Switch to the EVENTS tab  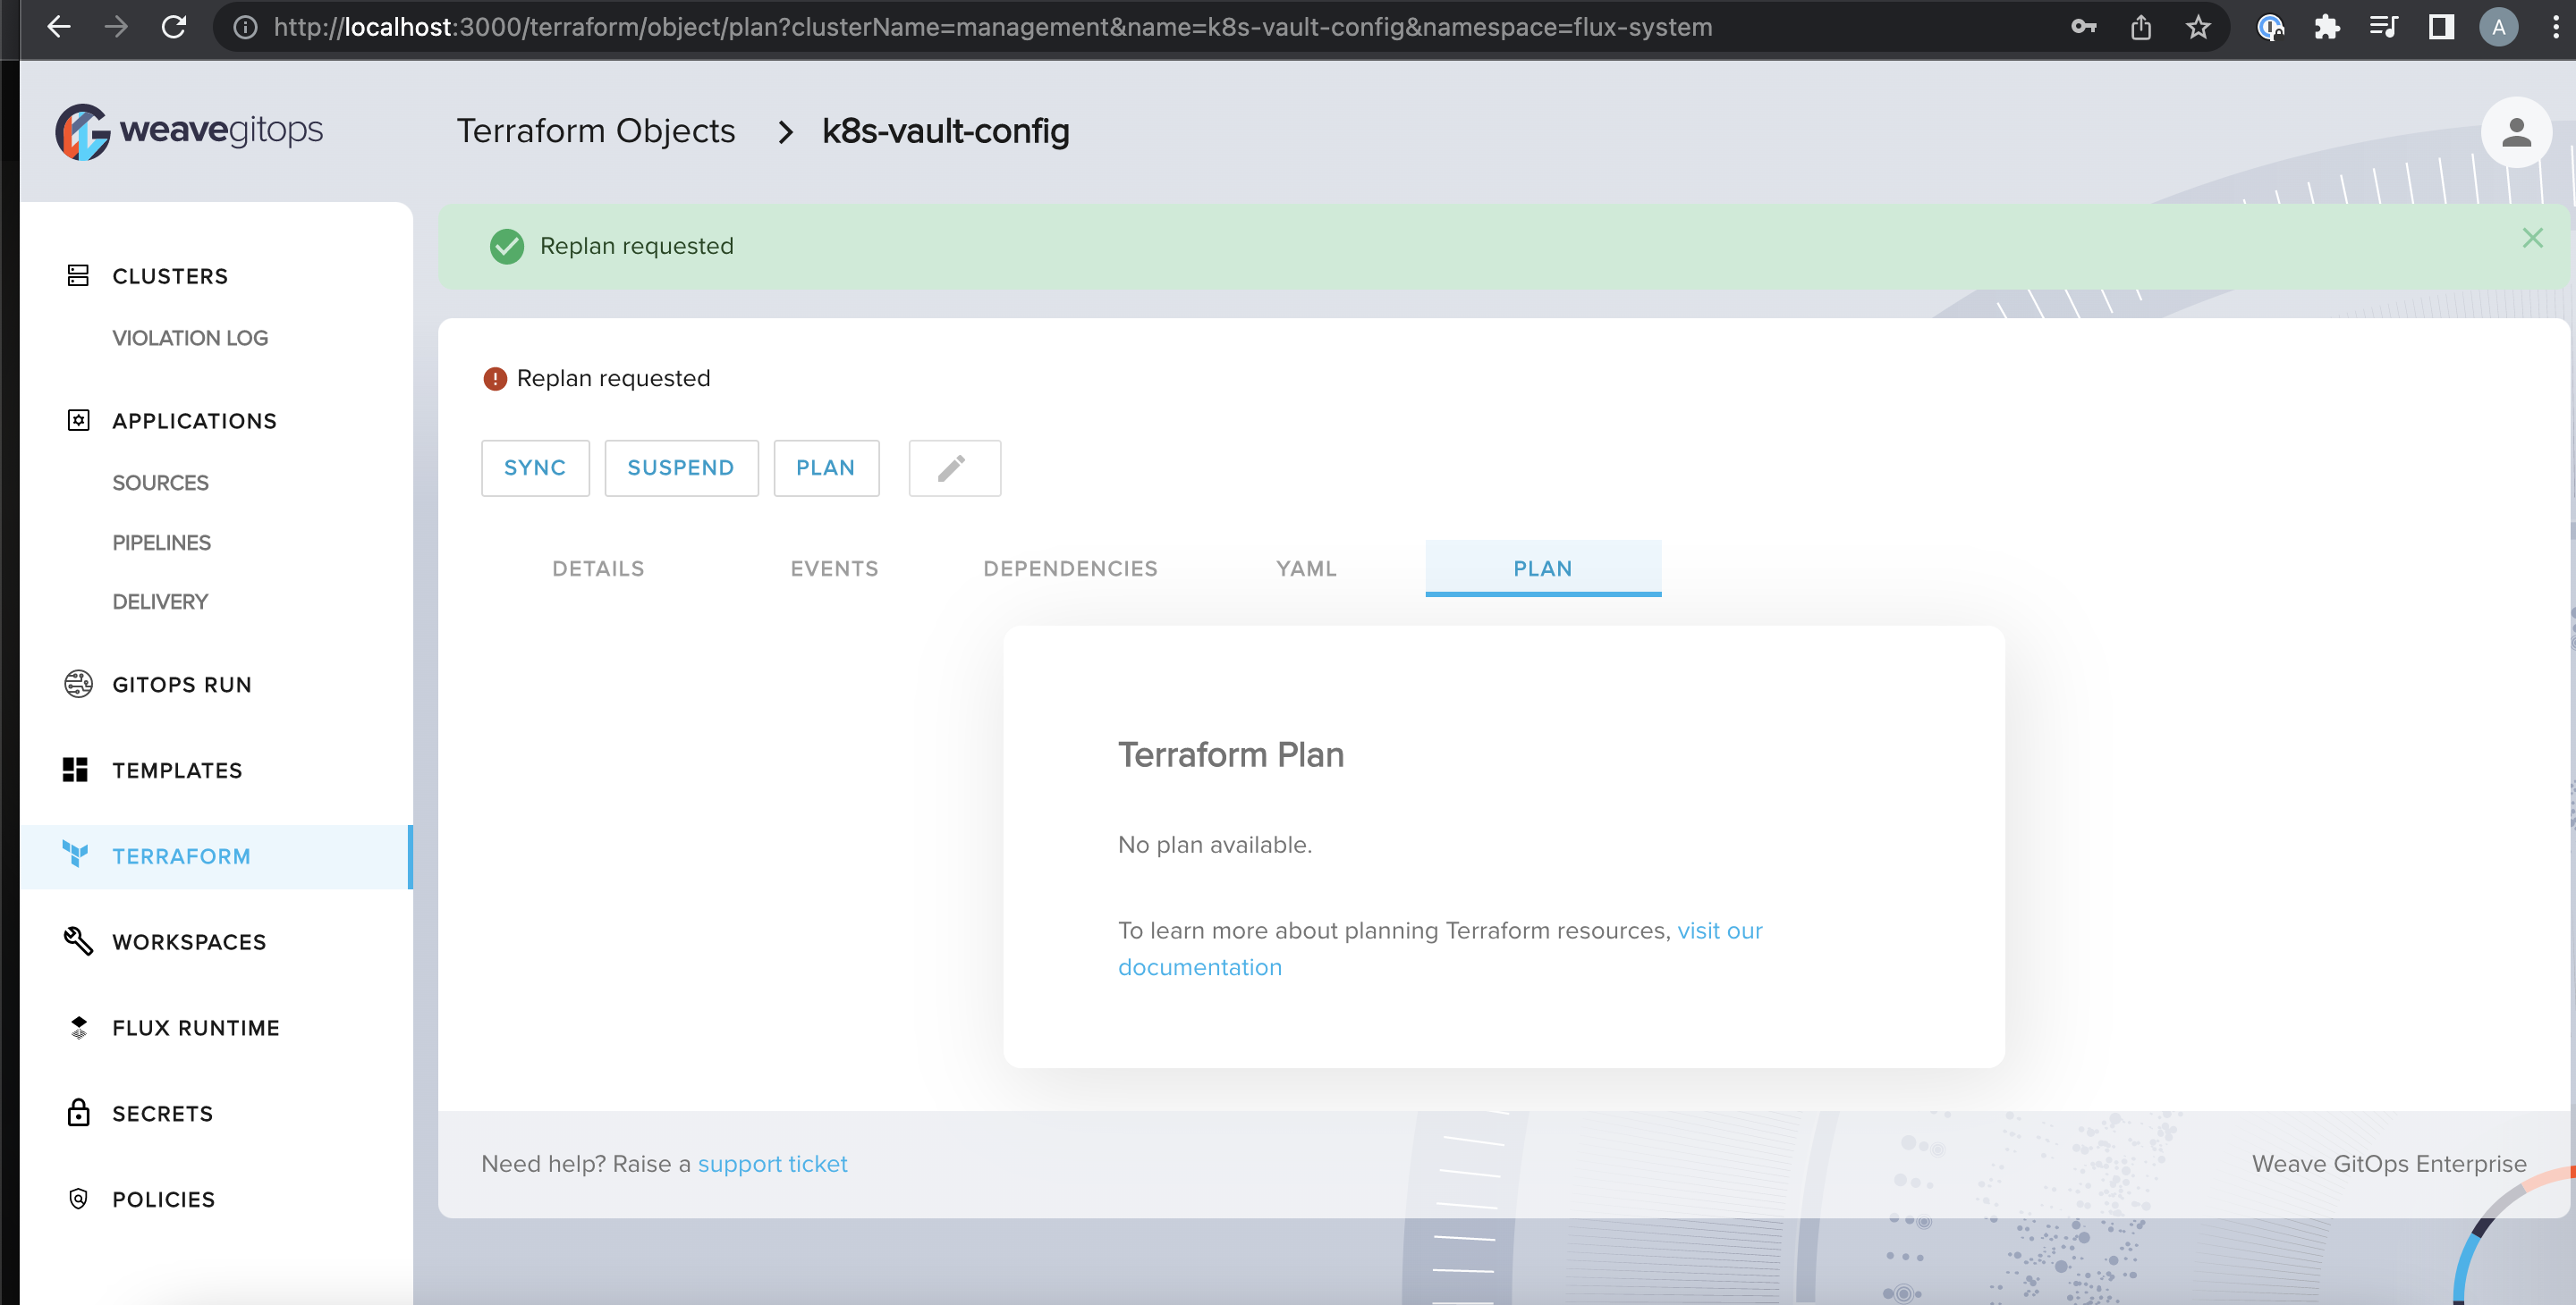coord(834,568)
